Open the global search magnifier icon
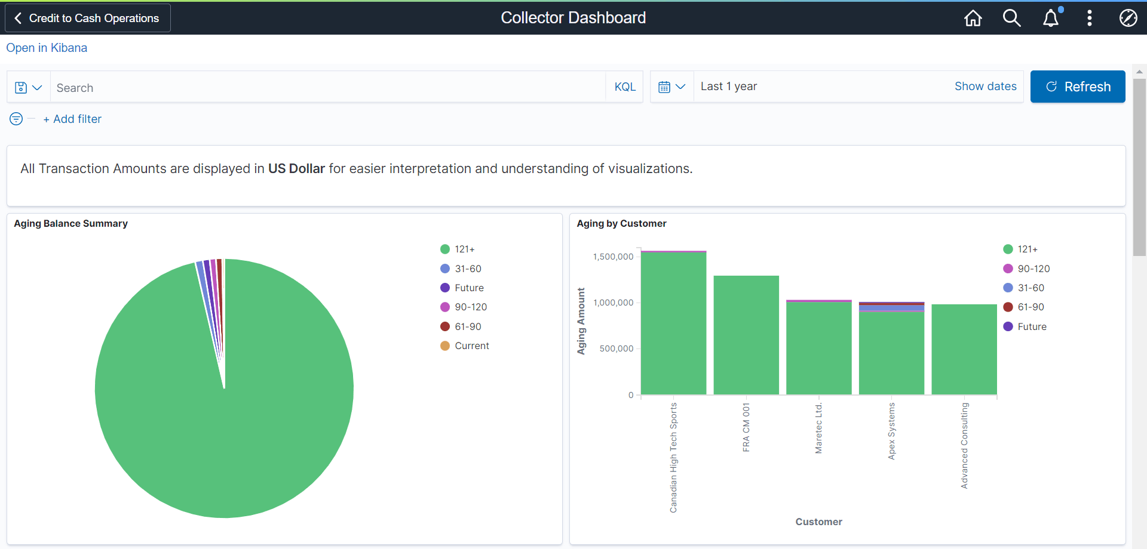Screen dimensions: 1147x549 (x=1011, y=18)
